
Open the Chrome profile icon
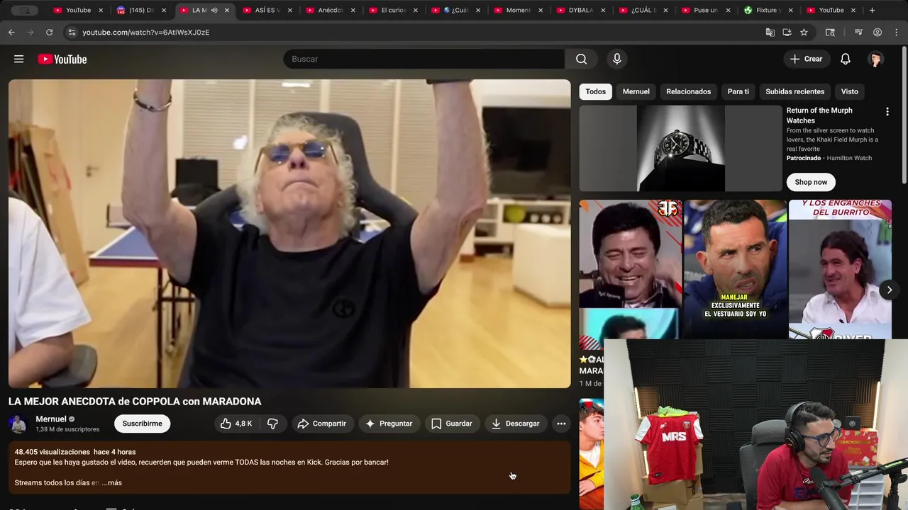point(877,32)
